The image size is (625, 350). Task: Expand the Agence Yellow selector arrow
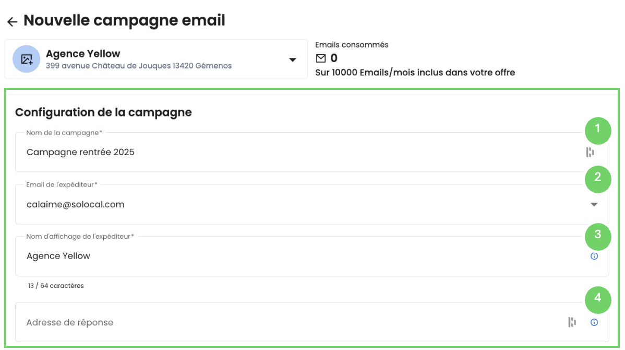point(293,60)
